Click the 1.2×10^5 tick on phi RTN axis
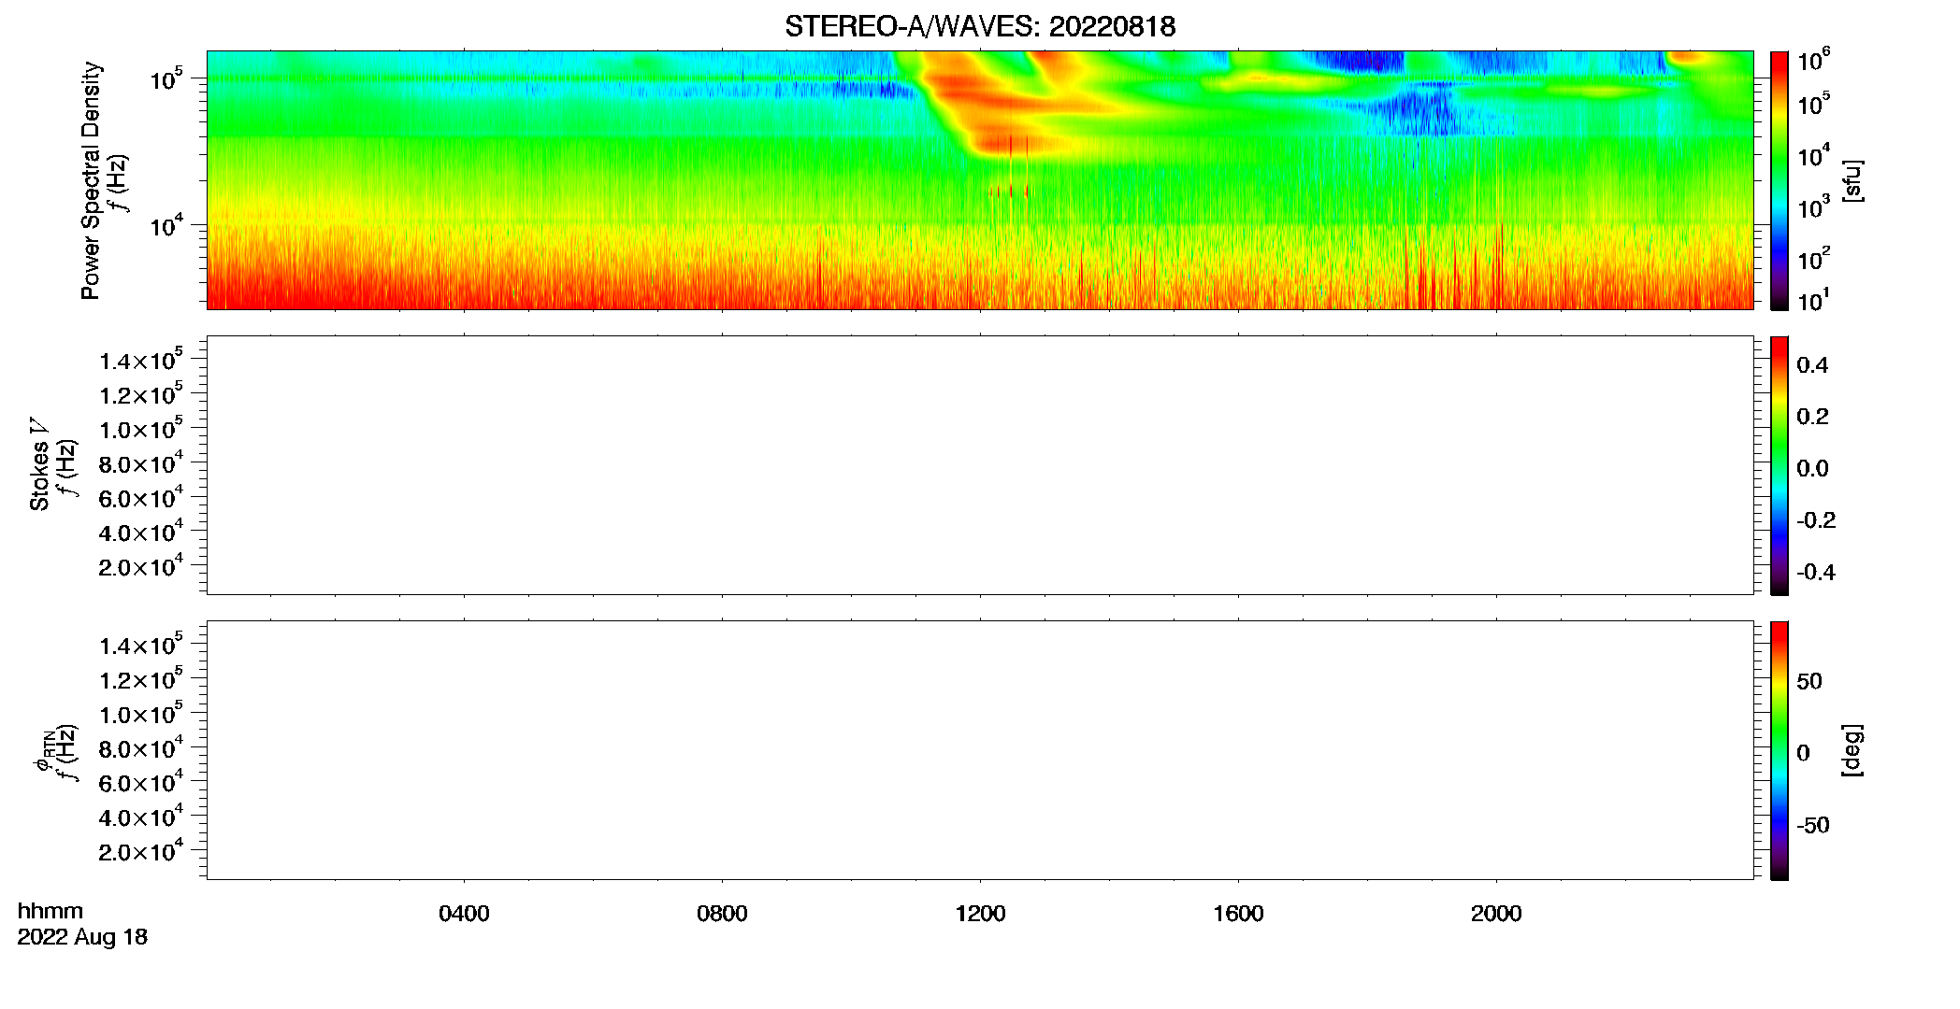 pyautogui.click(x=141, y=679)
